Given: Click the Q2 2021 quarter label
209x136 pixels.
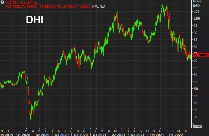Looking at the screenshot, I should click(x=119, y=135).
